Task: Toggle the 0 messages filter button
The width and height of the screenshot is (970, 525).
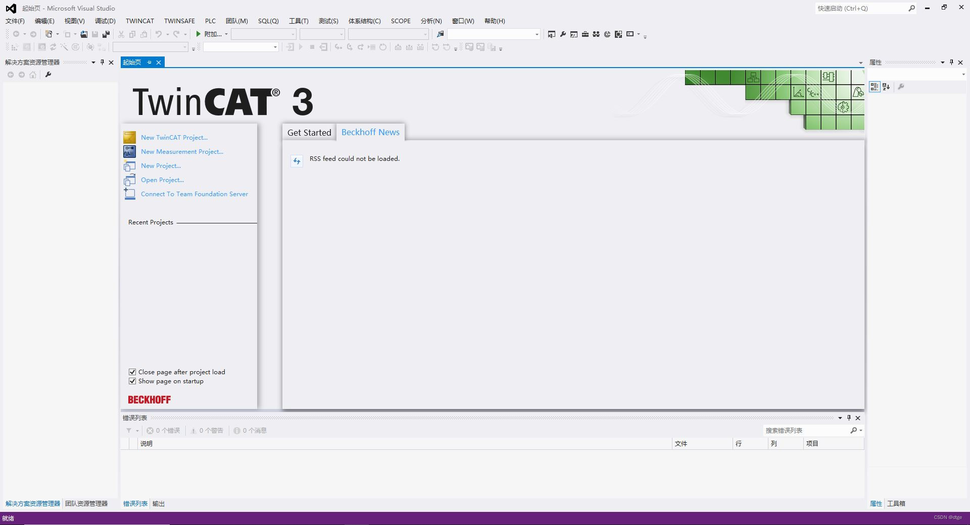Action: pyautogui.click(x=250, y=430)
